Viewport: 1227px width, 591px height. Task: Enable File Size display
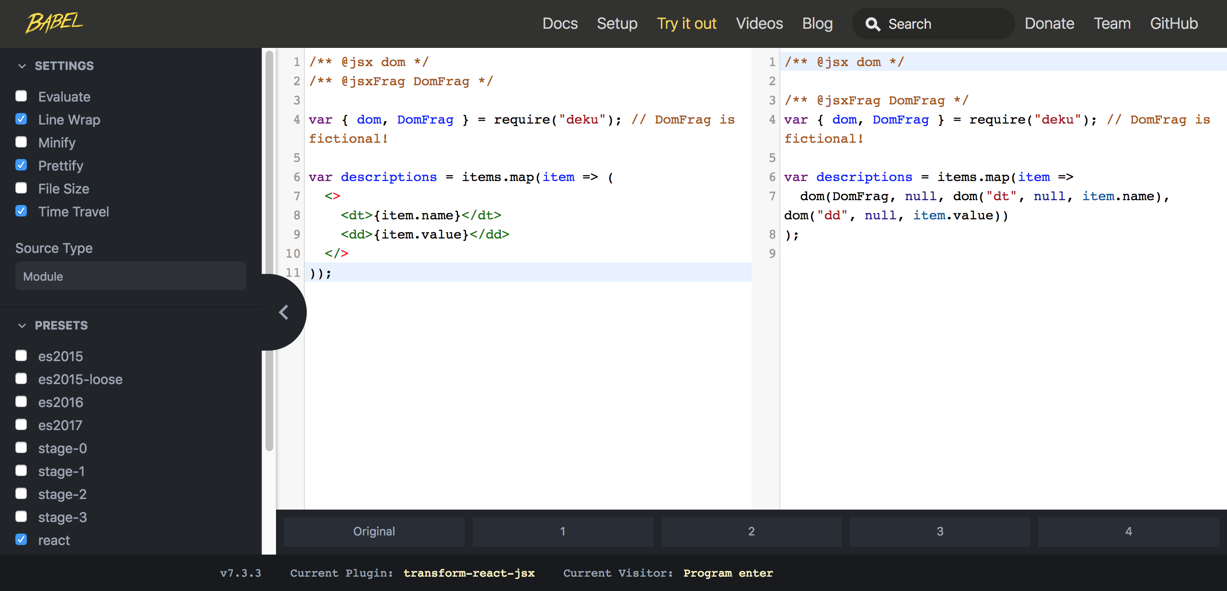point(21,188)
